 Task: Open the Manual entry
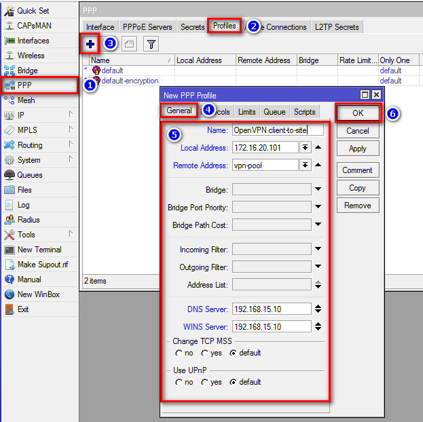click(x=40, y=280)
